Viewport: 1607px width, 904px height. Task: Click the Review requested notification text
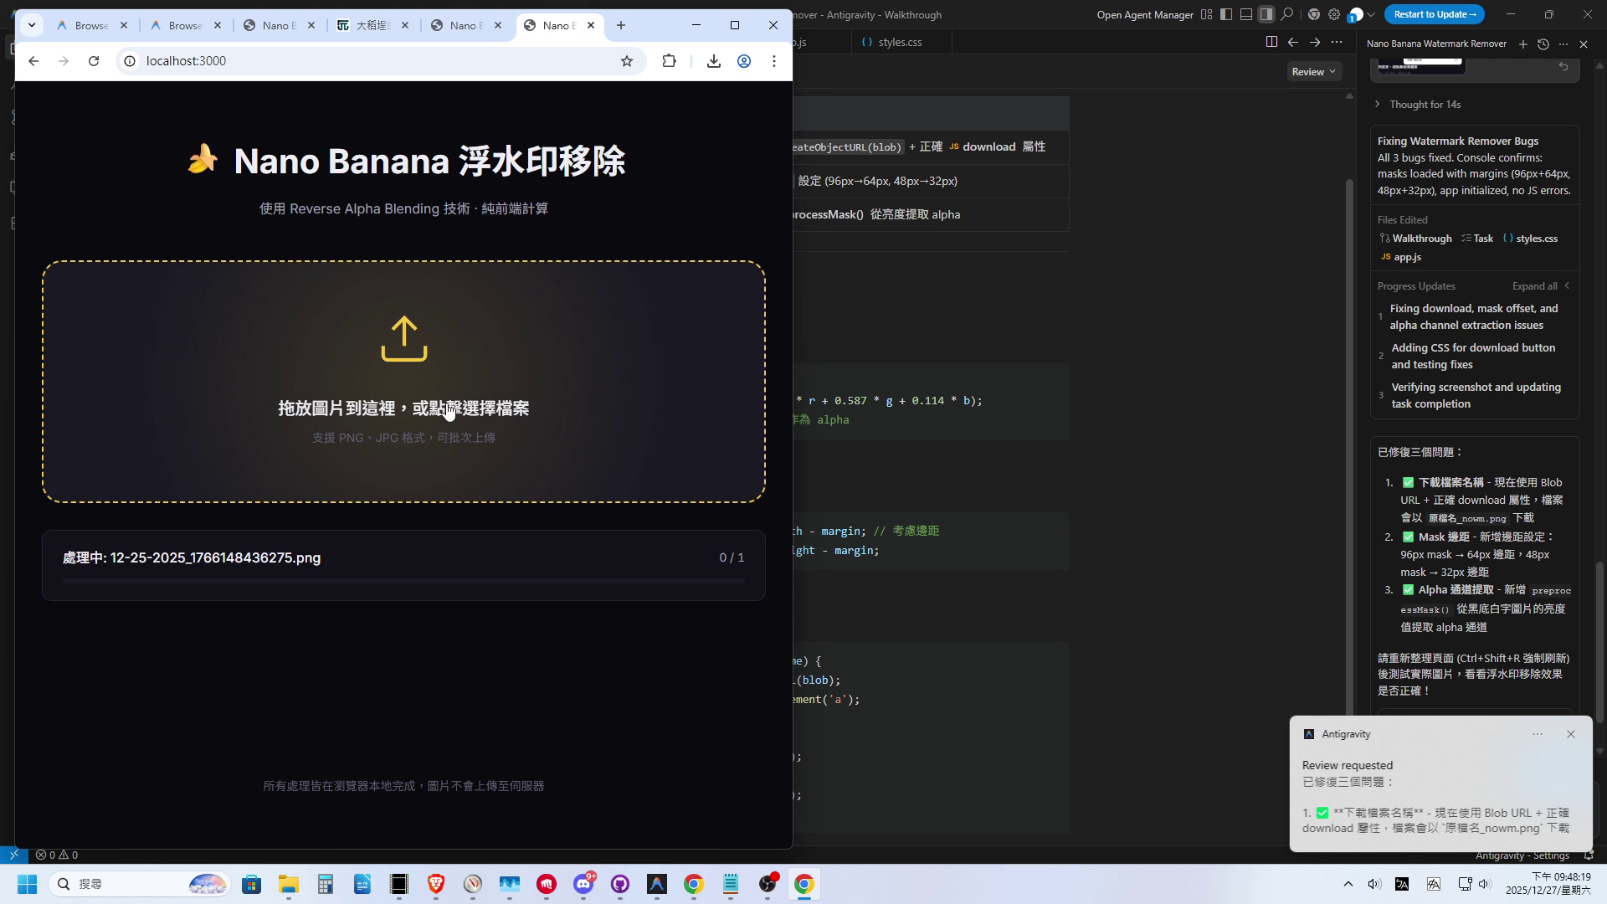(1348, 765)
